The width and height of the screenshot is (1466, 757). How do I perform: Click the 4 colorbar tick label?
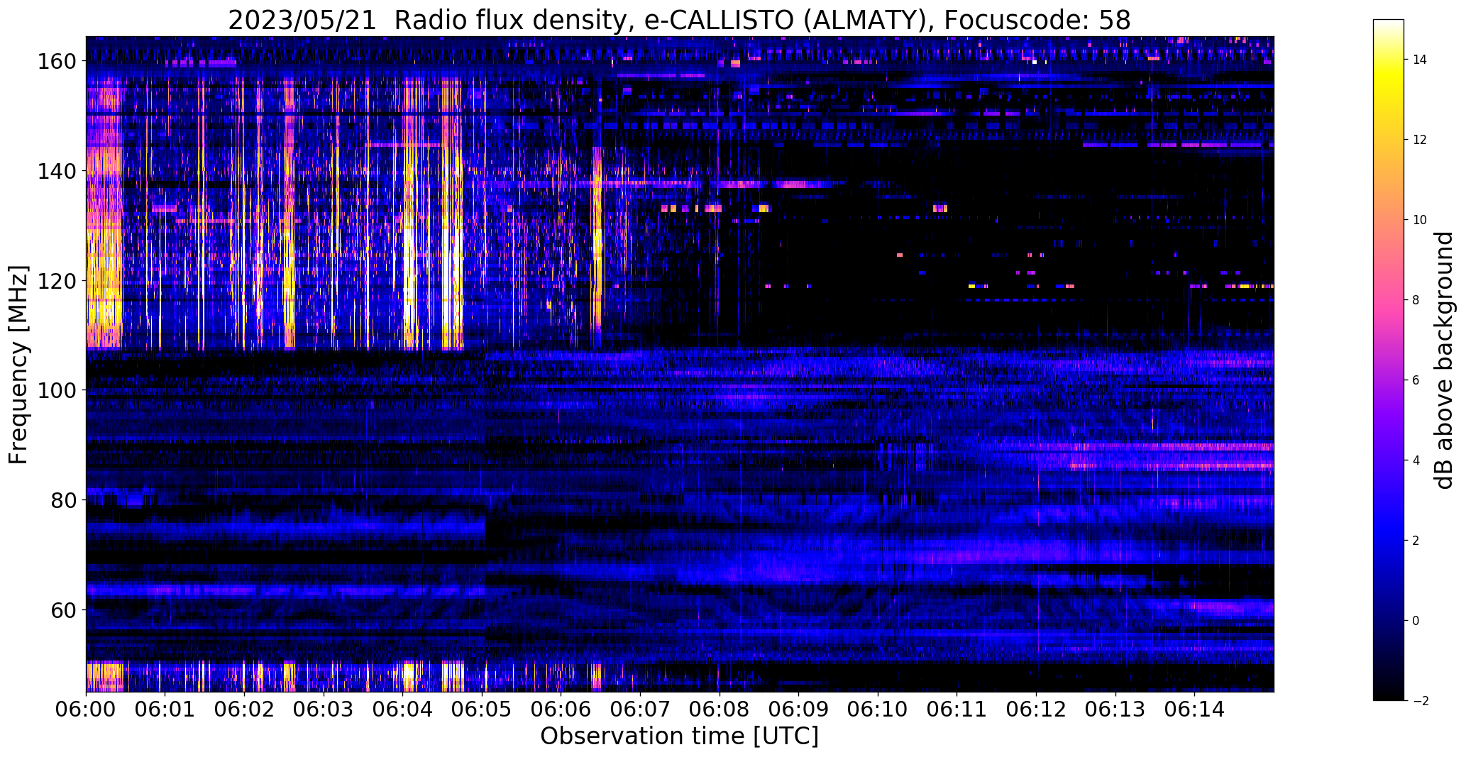pyautogui.click(x=1416, y=460)
